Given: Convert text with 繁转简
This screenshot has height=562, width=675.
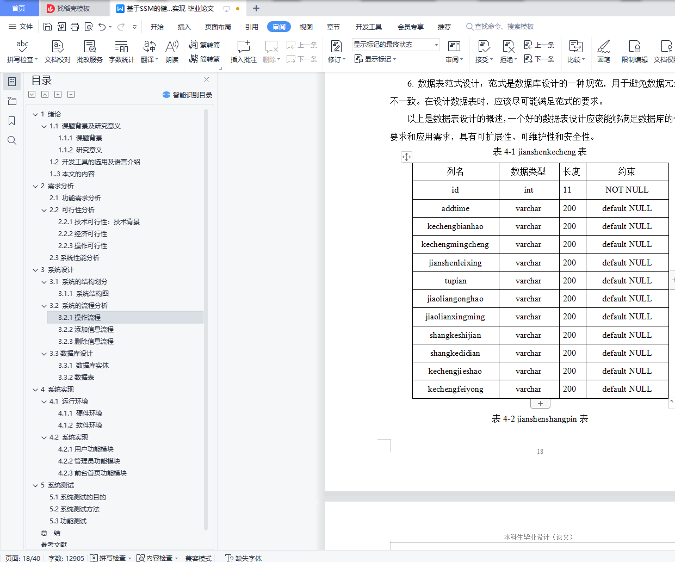Looking at the screenshot, I should point(205,45).
